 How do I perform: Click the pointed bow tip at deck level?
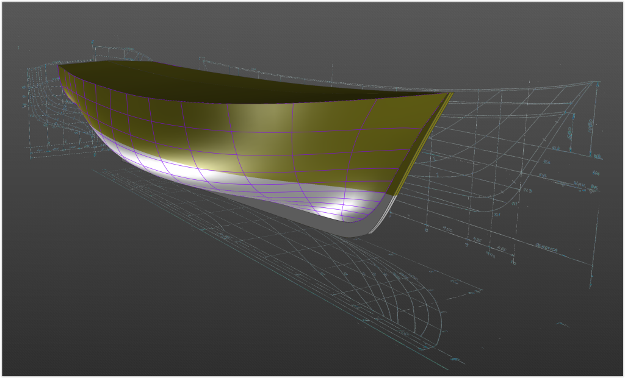[450, 93]
